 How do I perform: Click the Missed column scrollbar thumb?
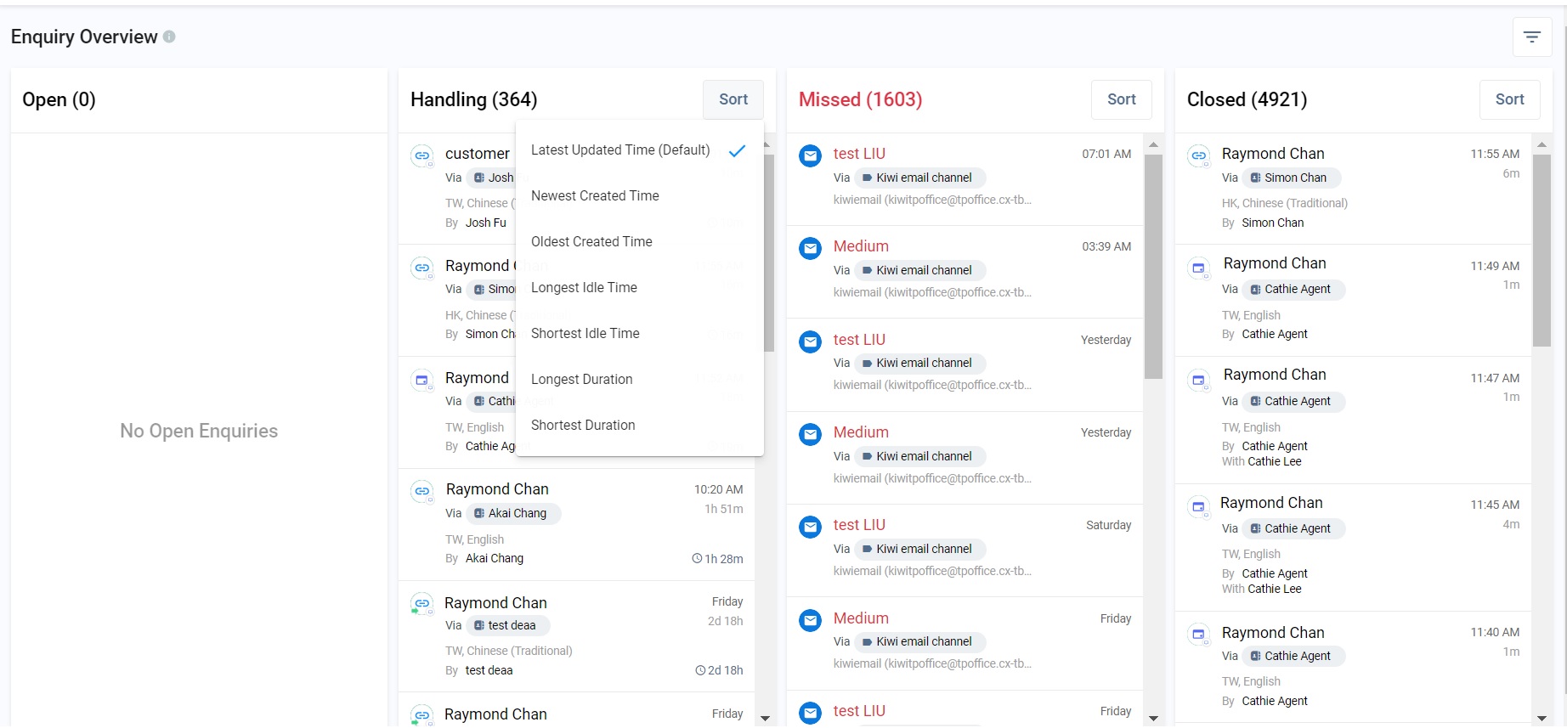pos(1153,267)
